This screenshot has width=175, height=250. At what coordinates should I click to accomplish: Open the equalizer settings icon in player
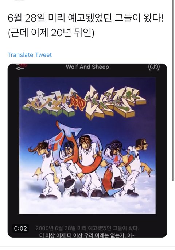[20, 67]
